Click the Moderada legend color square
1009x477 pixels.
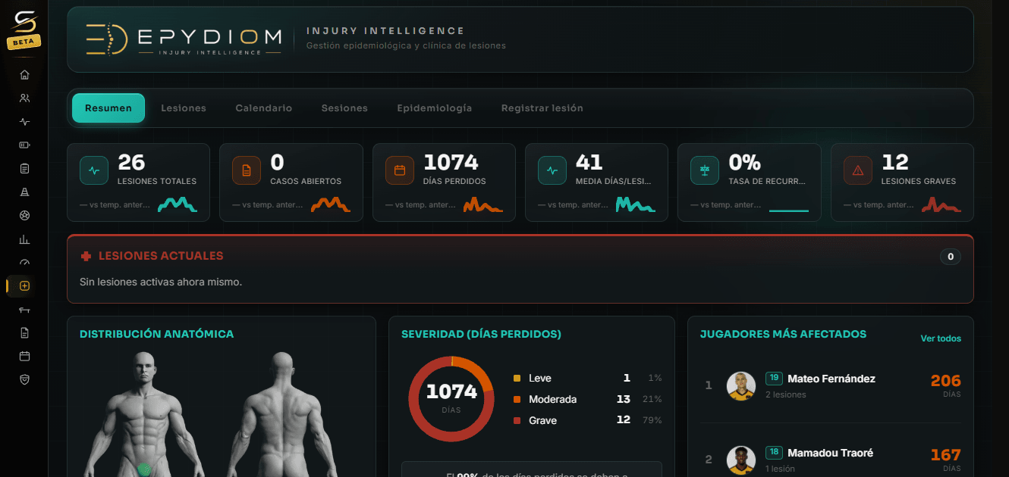pos(517,399)
